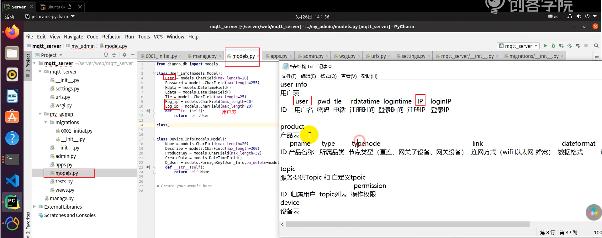
Task: Click mqtt_server in the breadcrumb bar
Action: [46, 46]
